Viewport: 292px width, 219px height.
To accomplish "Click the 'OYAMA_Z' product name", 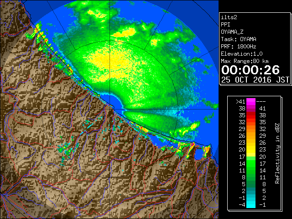I will point(232,32).
